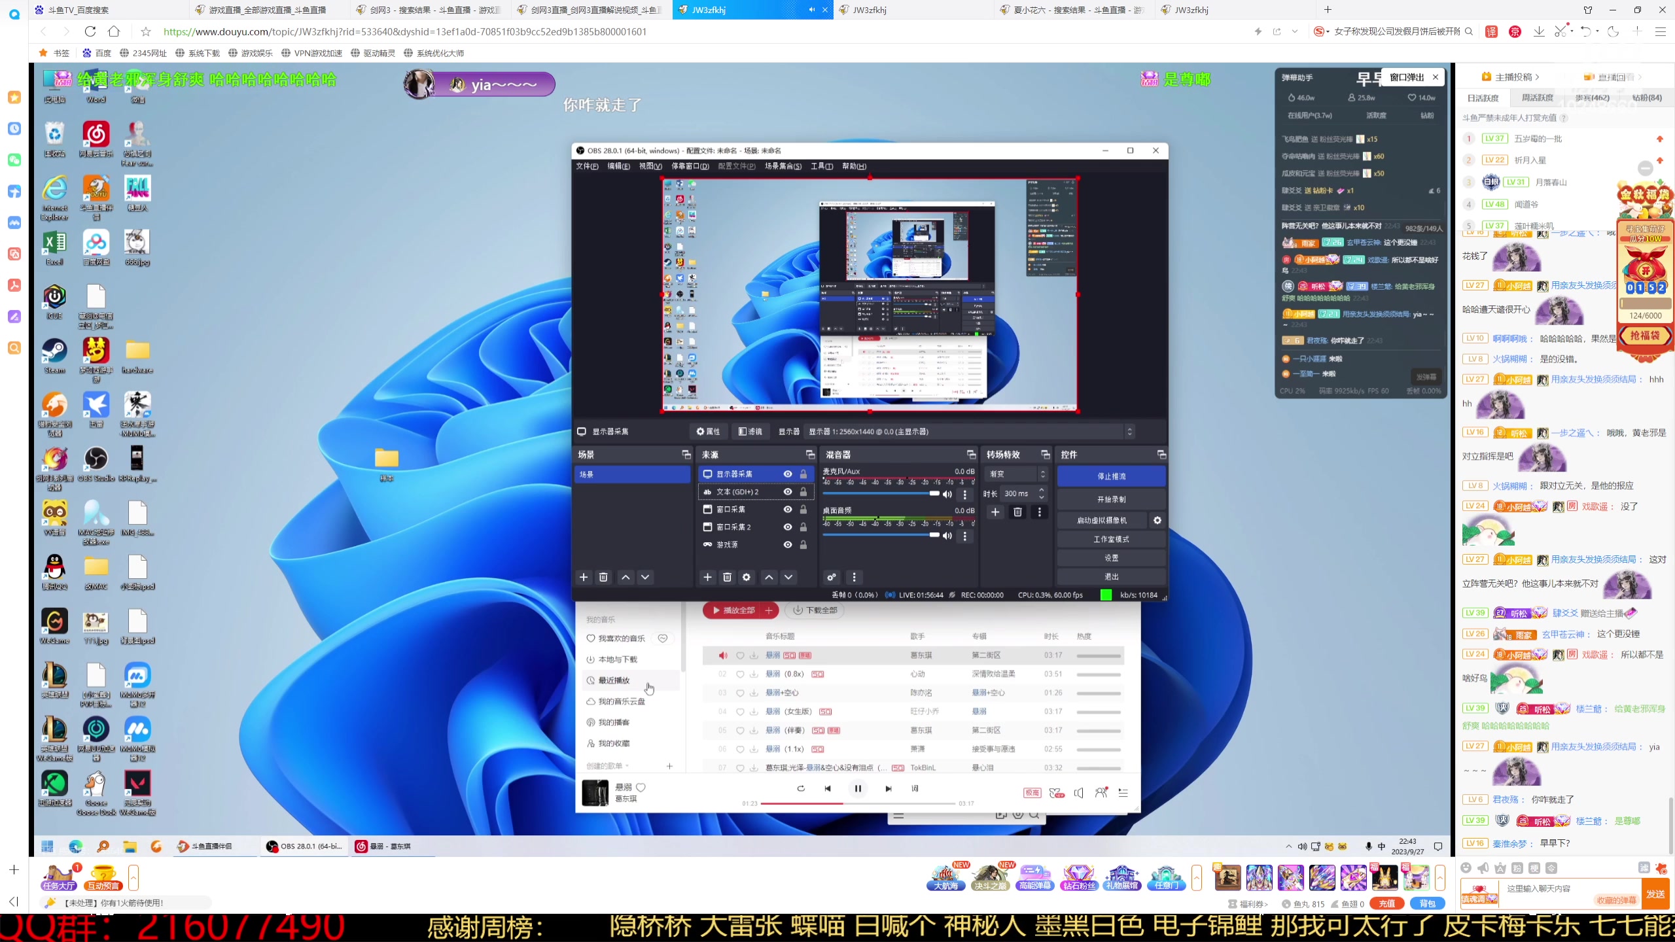Open Desktop Audio channel three-dot menu
The image size is (1675, 942).
point(964,536)
